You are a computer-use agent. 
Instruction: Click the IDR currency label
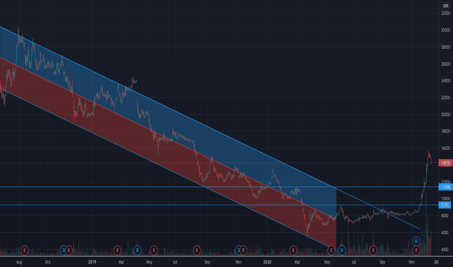[x=446, y=6]
